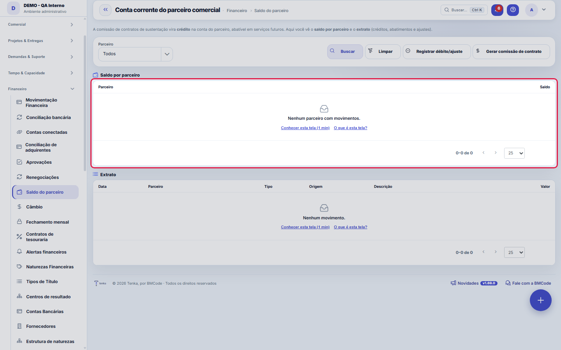Open Conciliação bancária sidebar item
This screenshot has height=350, width=561.
coord(45,117)
